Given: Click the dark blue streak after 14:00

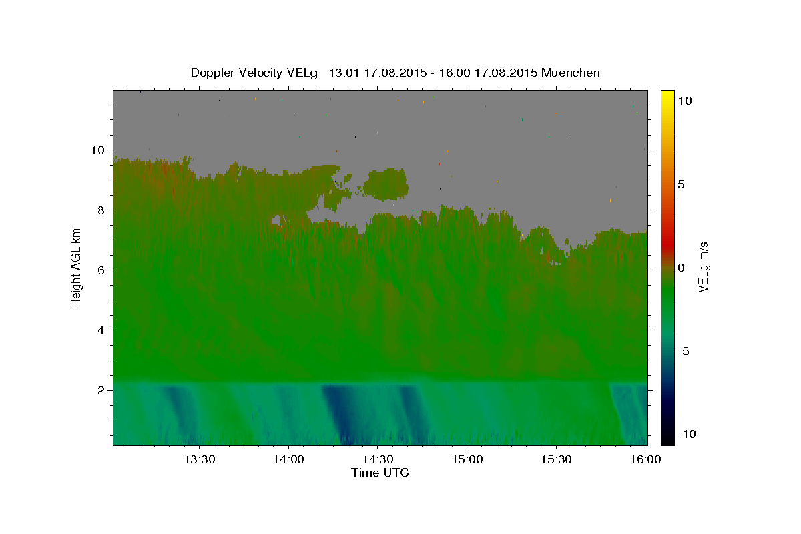Looking at the screenshot, I should (x=339, y=414).
